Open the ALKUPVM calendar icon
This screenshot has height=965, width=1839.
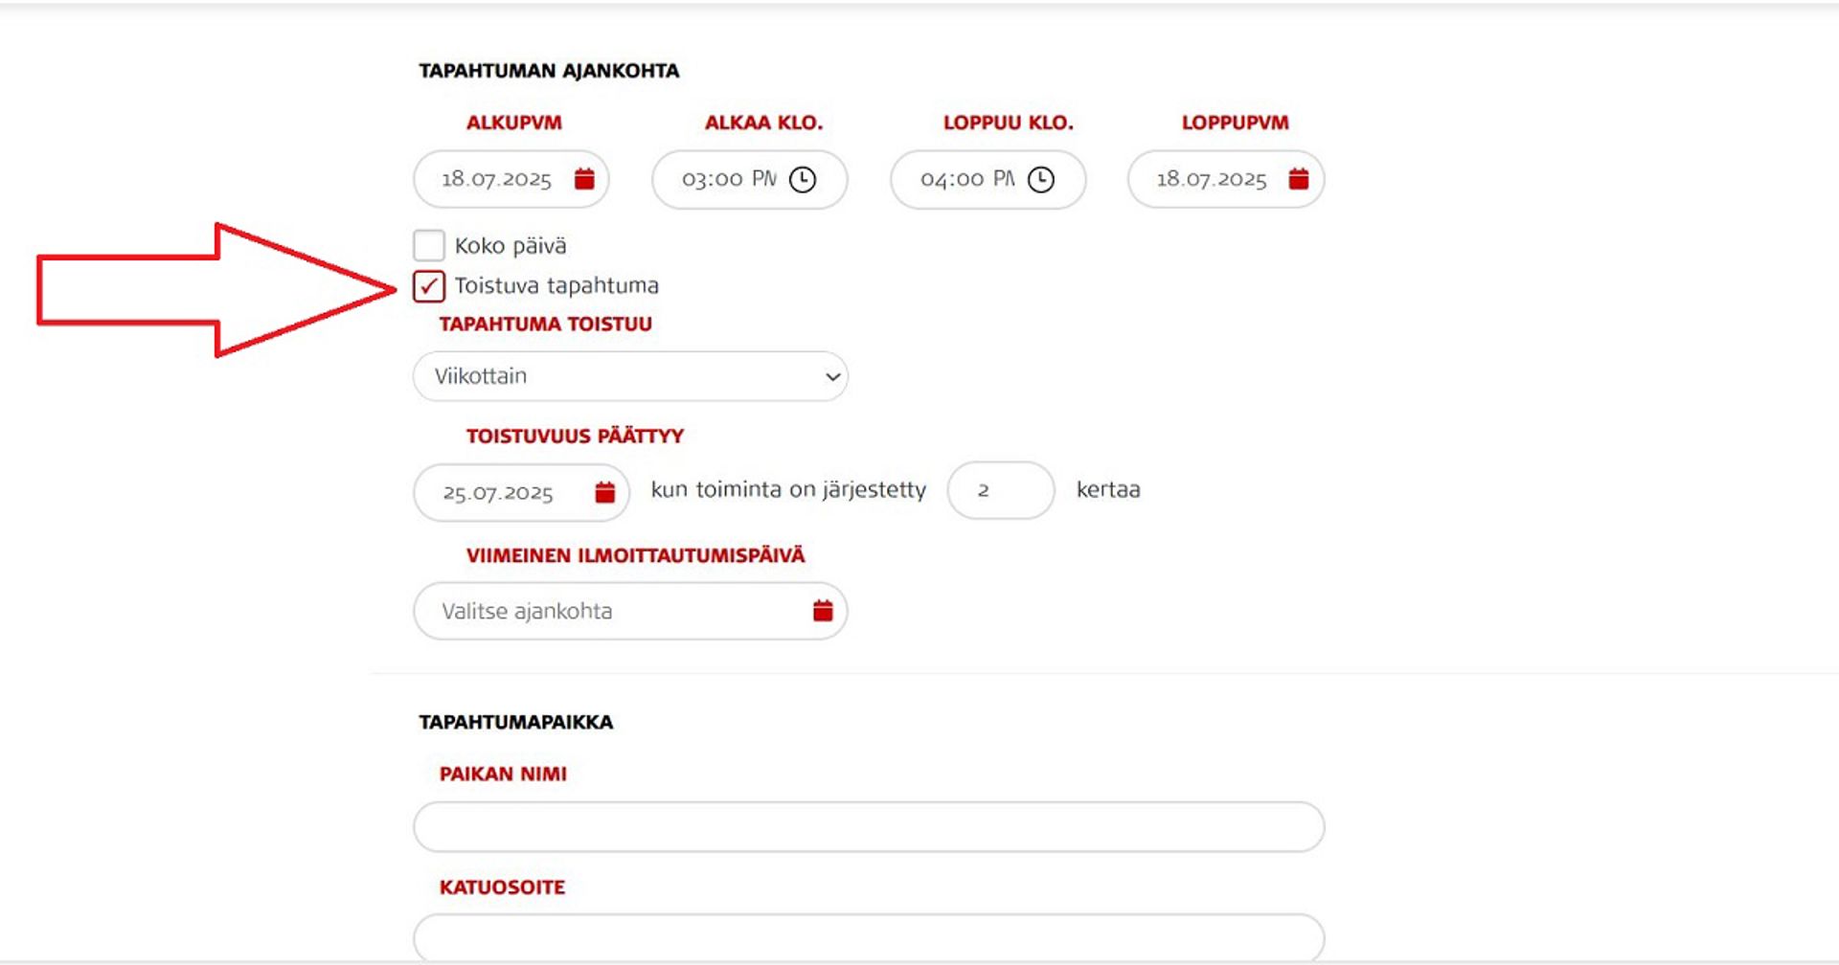click(x=585, y=178)
